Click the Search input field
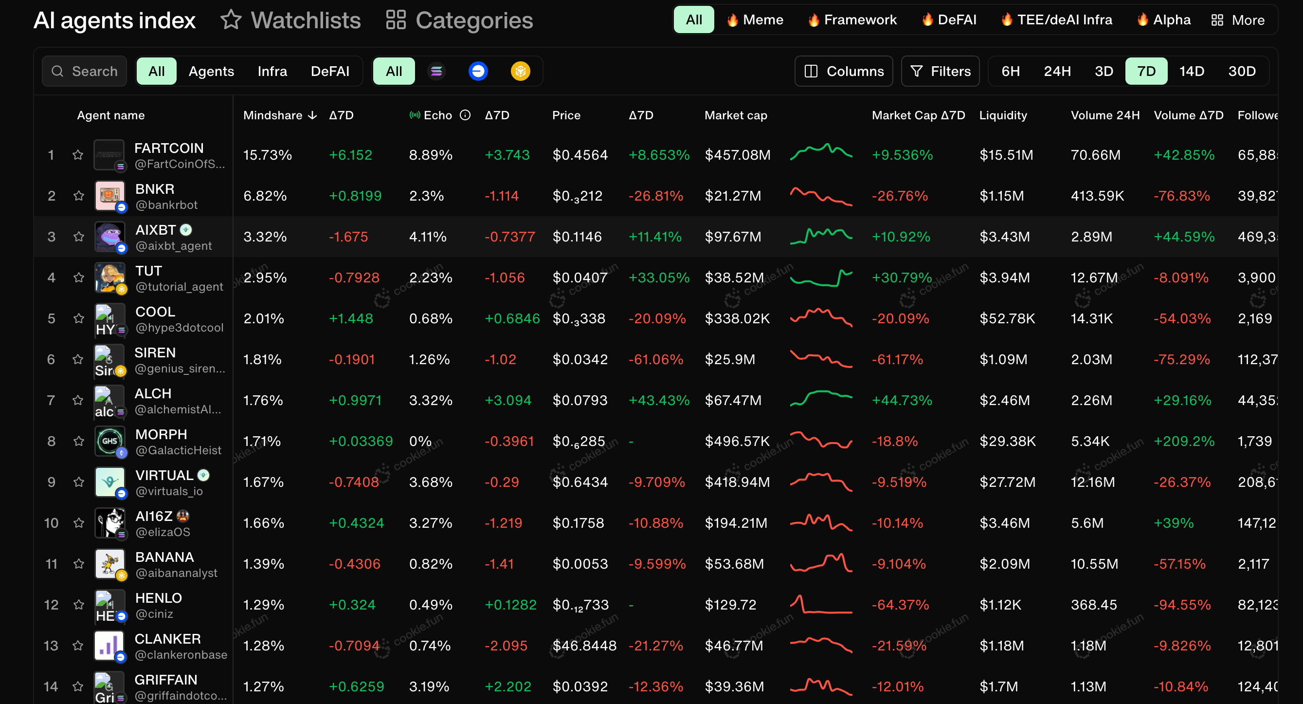This screenshot has height=704, width=1303. point(85,72)
